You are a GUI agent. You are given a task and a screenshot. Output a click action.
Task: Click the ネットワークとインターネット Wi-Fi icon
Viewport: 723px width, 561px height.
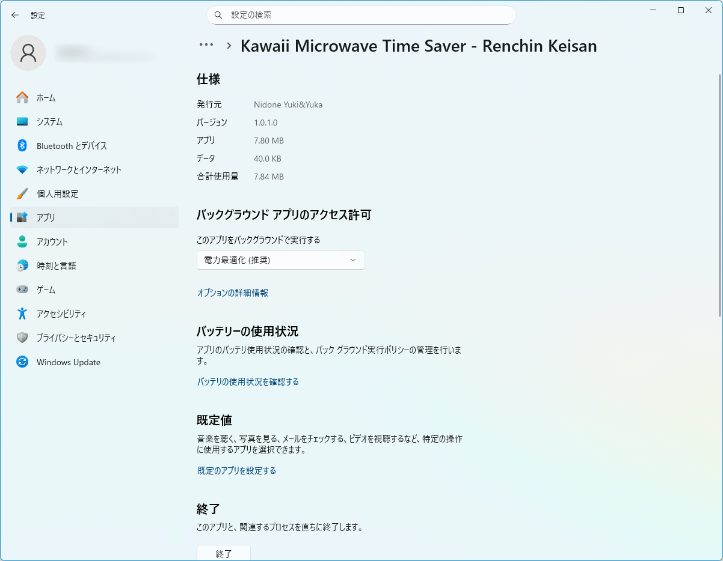click(22, 169)
